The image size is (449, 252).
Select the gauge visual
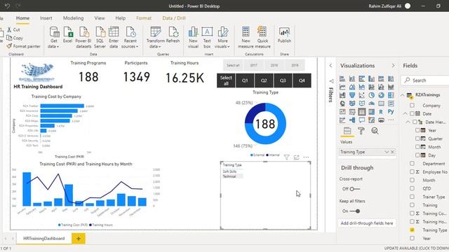pyautogui.click(x=371, y=104)
